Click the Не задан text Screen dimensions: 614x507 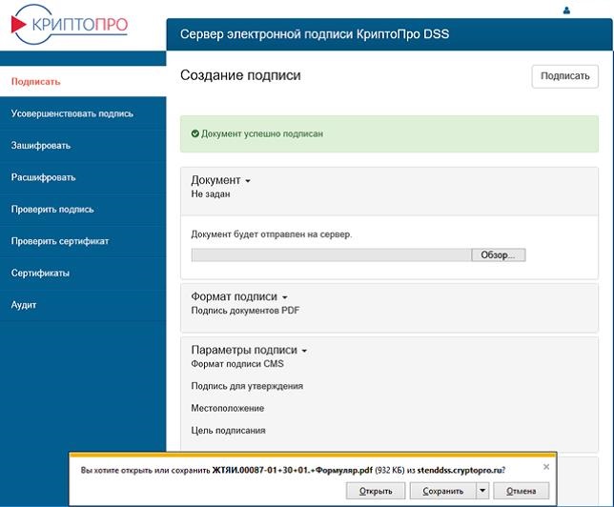(x=211, y=194)
